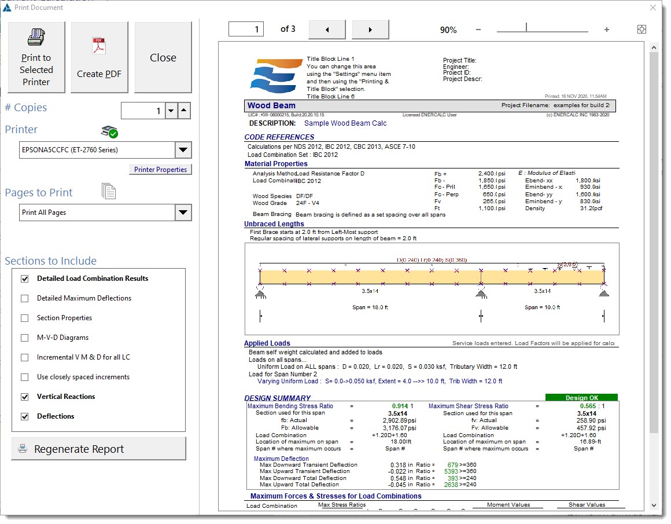Click the minus zoom-out icon
The height and width of the screenshot is (524, 671).
[478, 30]
